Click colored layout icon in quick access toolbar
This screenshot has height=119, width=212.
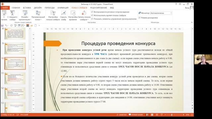28,25
